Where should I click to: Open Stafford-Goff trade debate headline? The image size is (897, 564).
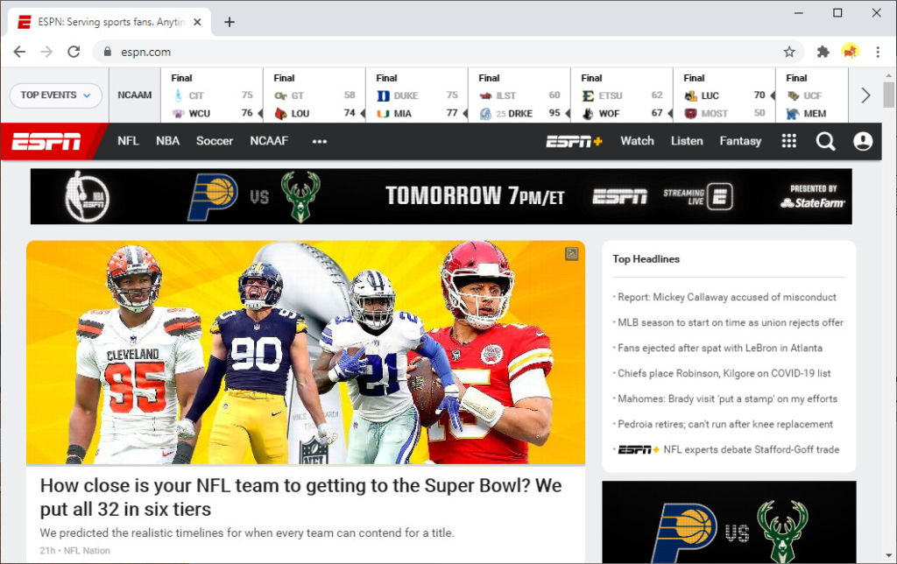pos(728,449)
